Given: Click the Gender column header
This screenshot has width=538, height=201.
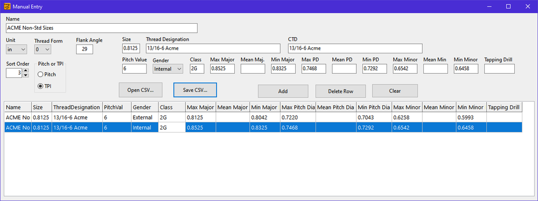Looking at the screenshot, I should click(144, 108).
